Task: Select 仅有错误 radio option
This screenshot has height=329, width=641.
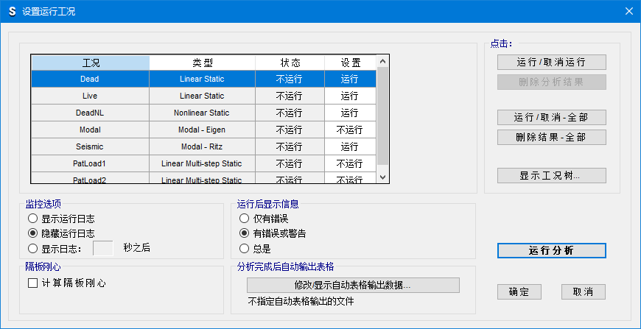Action: tap(245, 219)
